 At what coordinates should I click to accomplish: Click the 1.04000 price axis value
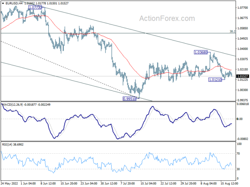242,49
